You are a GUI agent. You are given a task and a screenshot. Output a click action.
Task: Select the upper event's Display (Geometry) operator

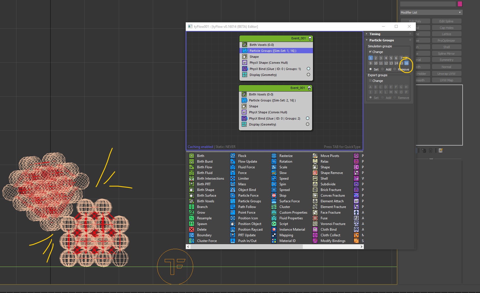point(276,75)
